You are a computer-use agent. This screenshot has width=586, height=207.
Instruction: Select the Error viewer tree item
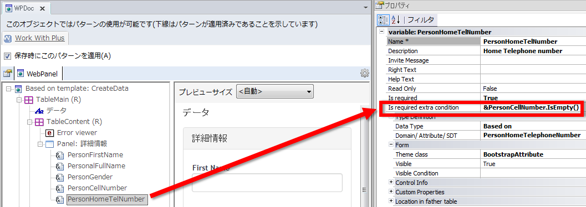point(77,133)
